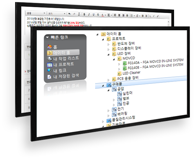Select FG140A - FGA MOVCD IN-LINE SYSTEM
This screenshot has width=195, height=160.
(156, 62)
